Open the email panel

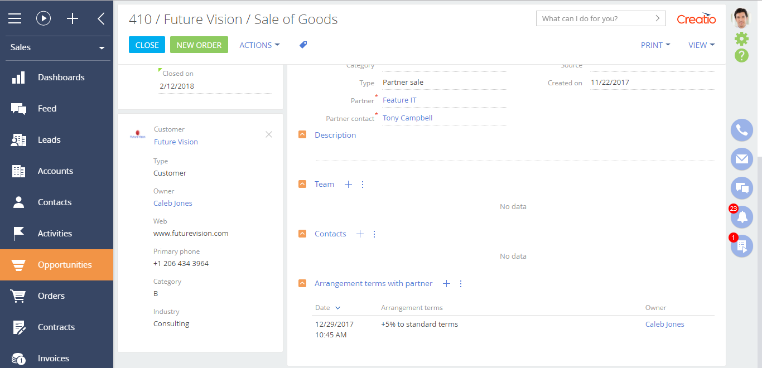742,159
